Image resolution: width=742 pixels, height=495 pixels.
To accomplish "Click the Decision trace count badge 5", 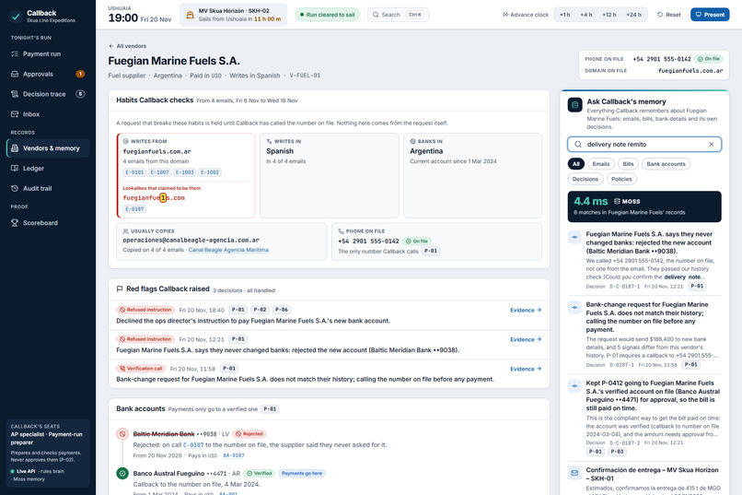I will (80, 94).
